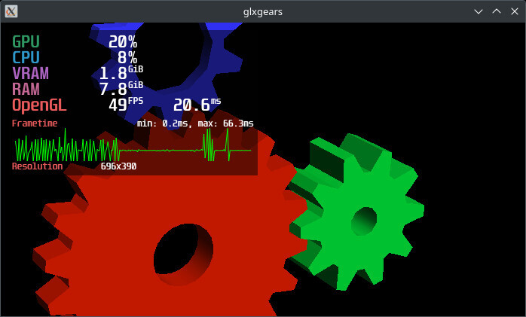The width and height of the screenshot is (526, 317).
Task: Click the CPU label in overlay
Action: 26,57
